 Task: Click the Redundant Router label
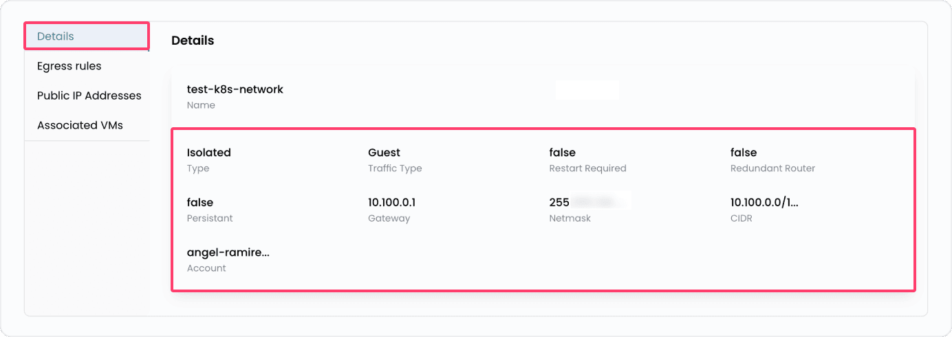pyautogui.click(x=772, y=168)
